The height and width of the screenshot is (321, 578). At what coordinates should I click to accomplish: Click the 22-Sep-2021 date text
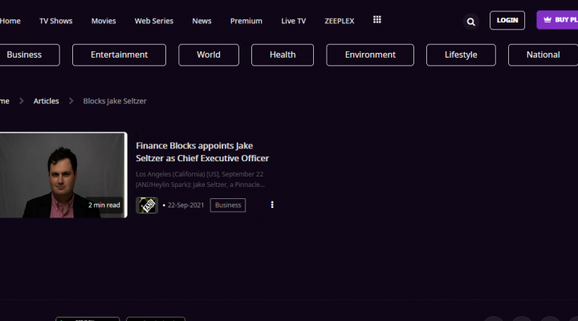click(x=185, y=205)
